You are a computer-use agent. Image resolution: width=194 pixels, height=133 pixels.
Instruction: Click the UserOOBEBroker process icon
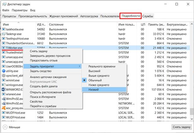(x=4, y=66)
